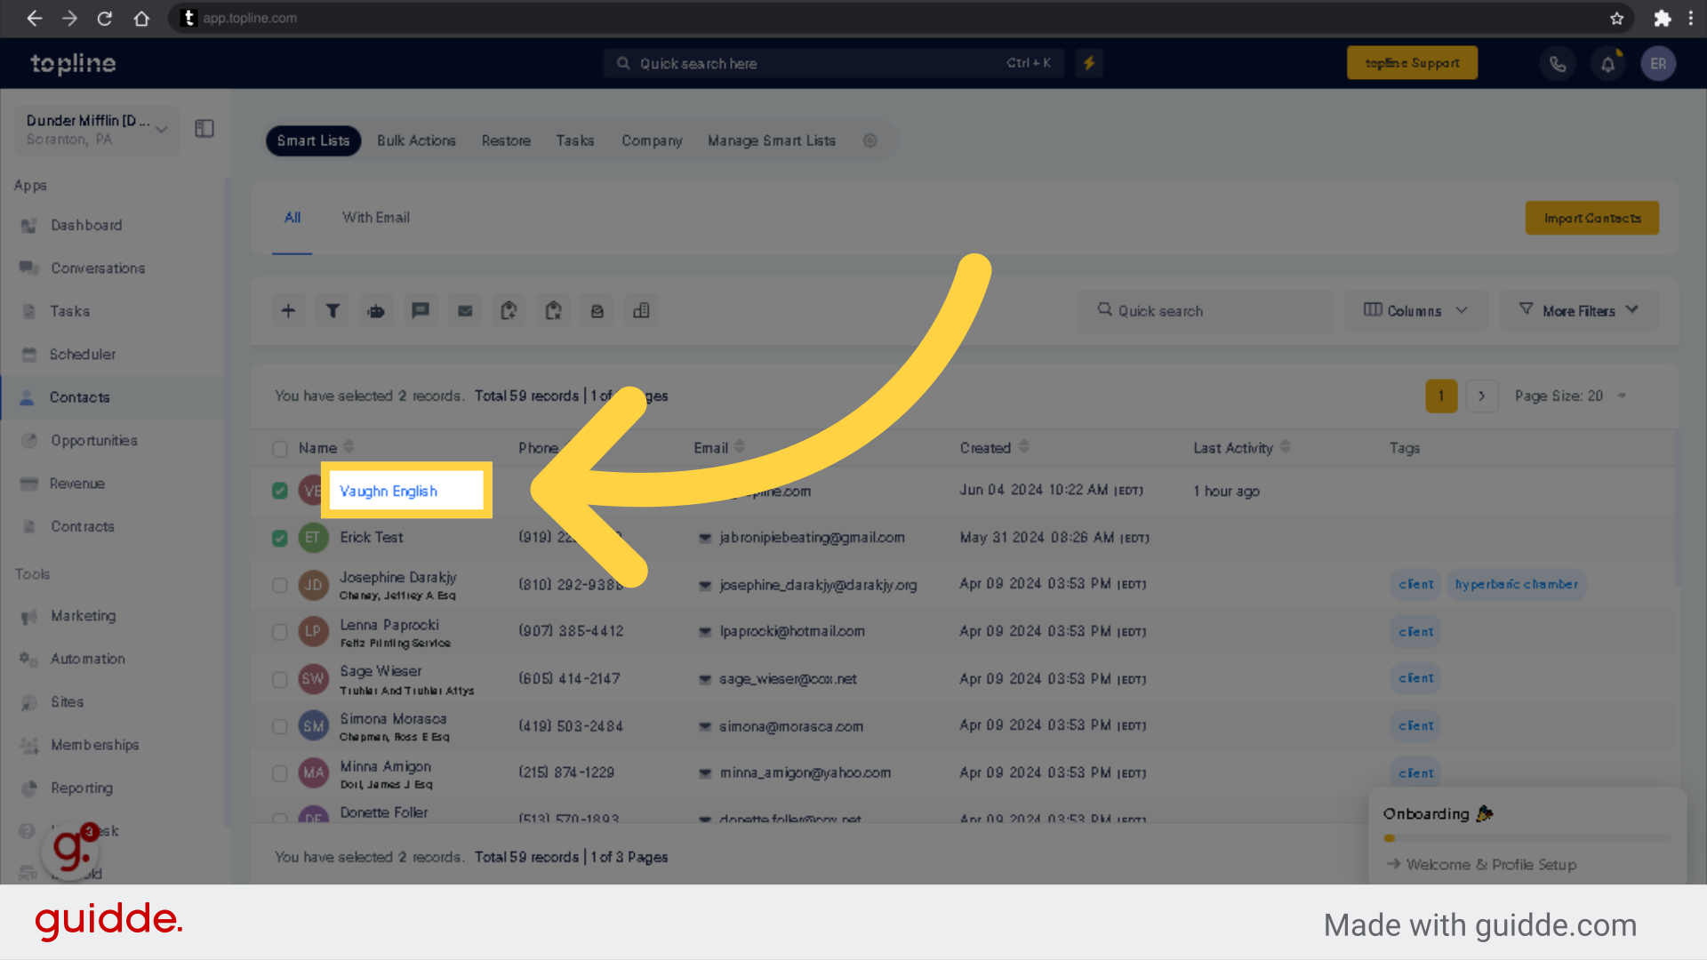Sort by Created column

[1023, 447]
